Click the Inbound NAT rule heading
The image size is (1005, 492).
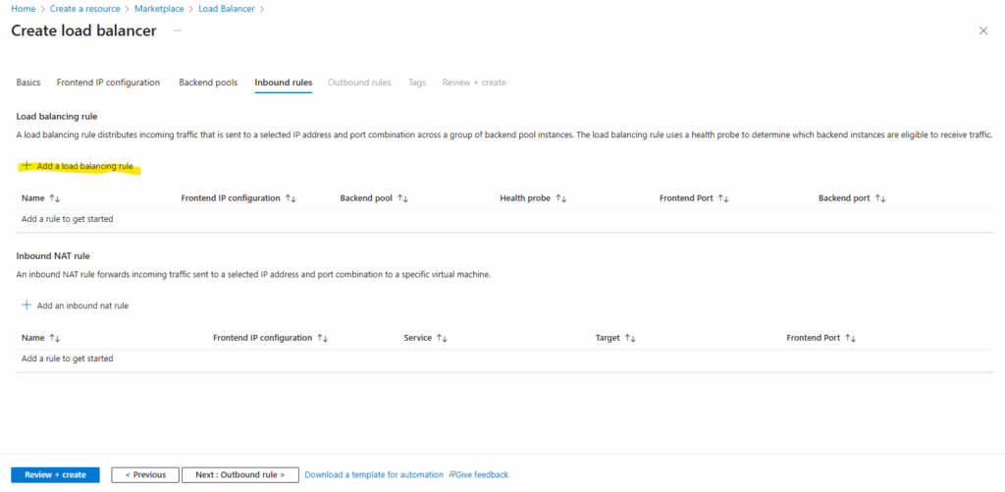(x=53, y=256)
